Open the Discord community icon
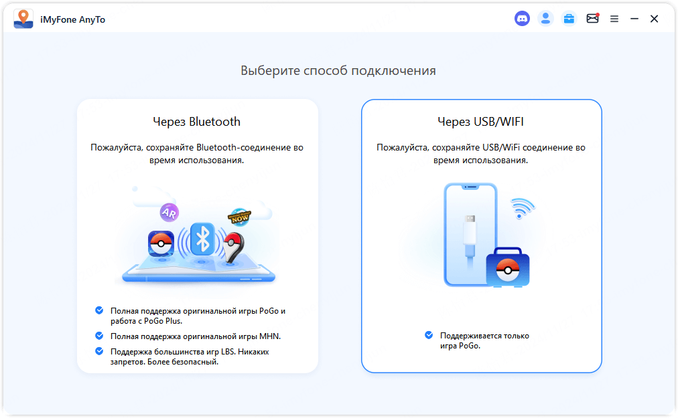This screenshot has height=418, width=678. [x=522, y=19]
